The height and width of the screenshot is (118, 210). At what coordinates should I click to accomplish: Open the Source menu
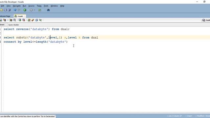(31, 6)
